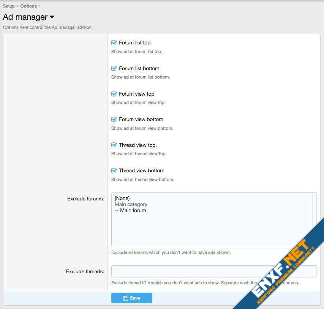
Task: Select (None) in Exclude forums list
Action: (x=122, y=198)
